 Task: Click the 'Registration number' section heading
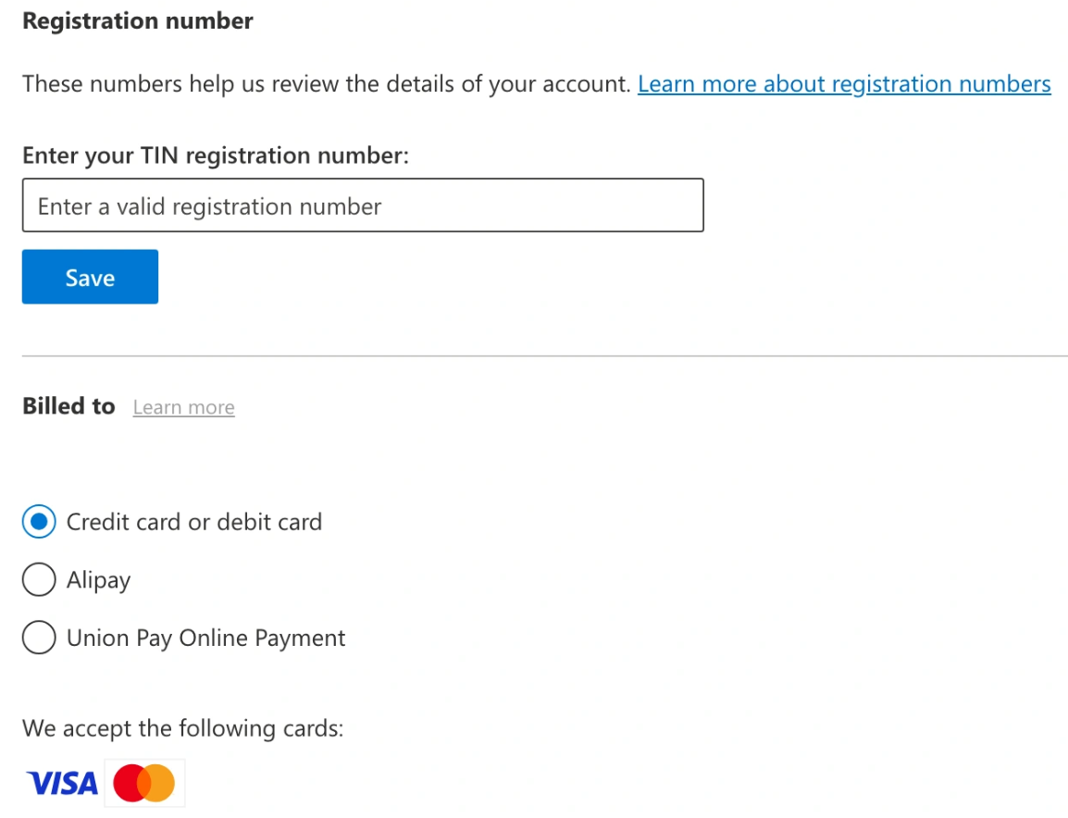click(138, 21)
